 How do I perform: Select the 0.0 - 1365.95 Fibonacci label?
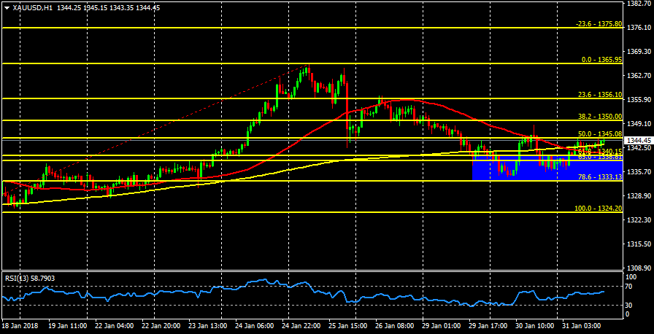coord(601,60)
